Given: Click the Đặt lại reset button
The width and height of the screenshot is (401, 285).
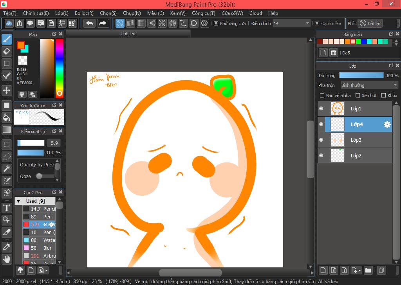Looking at the screenshot, I should tap(370, 23).
